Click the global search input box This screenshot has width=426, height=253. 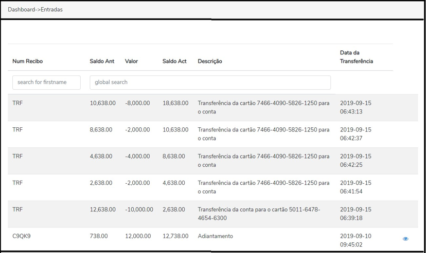(x=210, y=82)
